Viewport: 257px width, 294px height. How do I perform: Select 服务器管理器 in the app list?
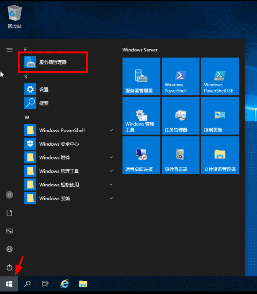[53, 62]
